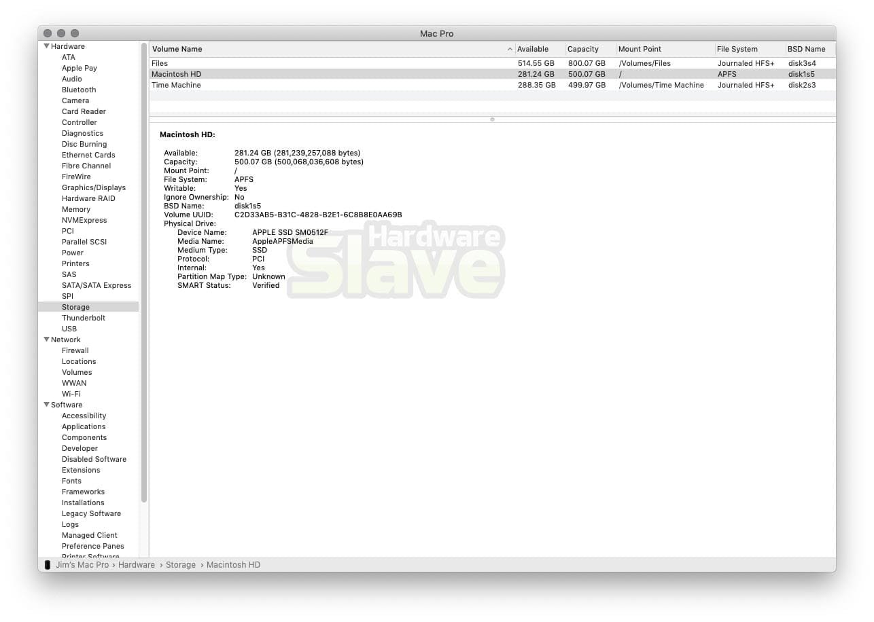Select Wi-Fi under Network
The image size is (874, 622).
point(71,394)
